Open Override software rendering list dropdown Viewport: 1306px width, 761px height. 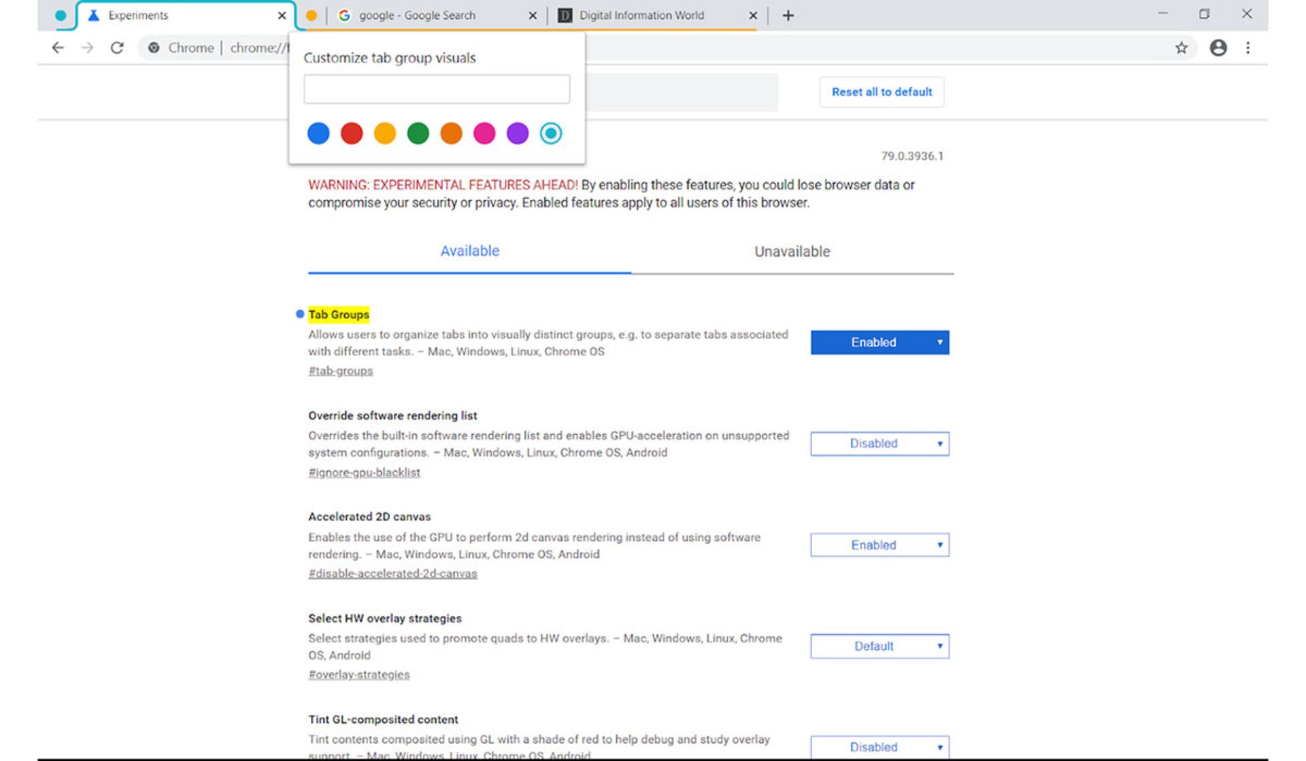(x=880, y=444)
